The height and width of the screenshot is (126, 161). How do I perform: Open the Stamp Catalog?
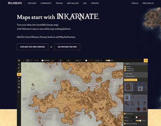(131, 80)
